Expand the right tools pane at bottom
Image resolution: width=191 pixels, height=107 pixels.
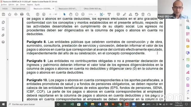click(188, 98)
